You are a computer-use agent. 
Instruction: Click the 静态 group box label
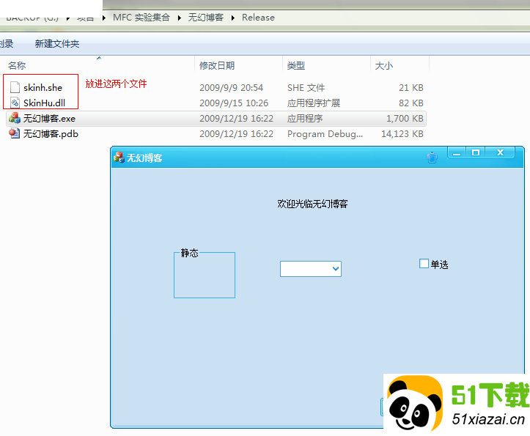(x=190, y=253)
